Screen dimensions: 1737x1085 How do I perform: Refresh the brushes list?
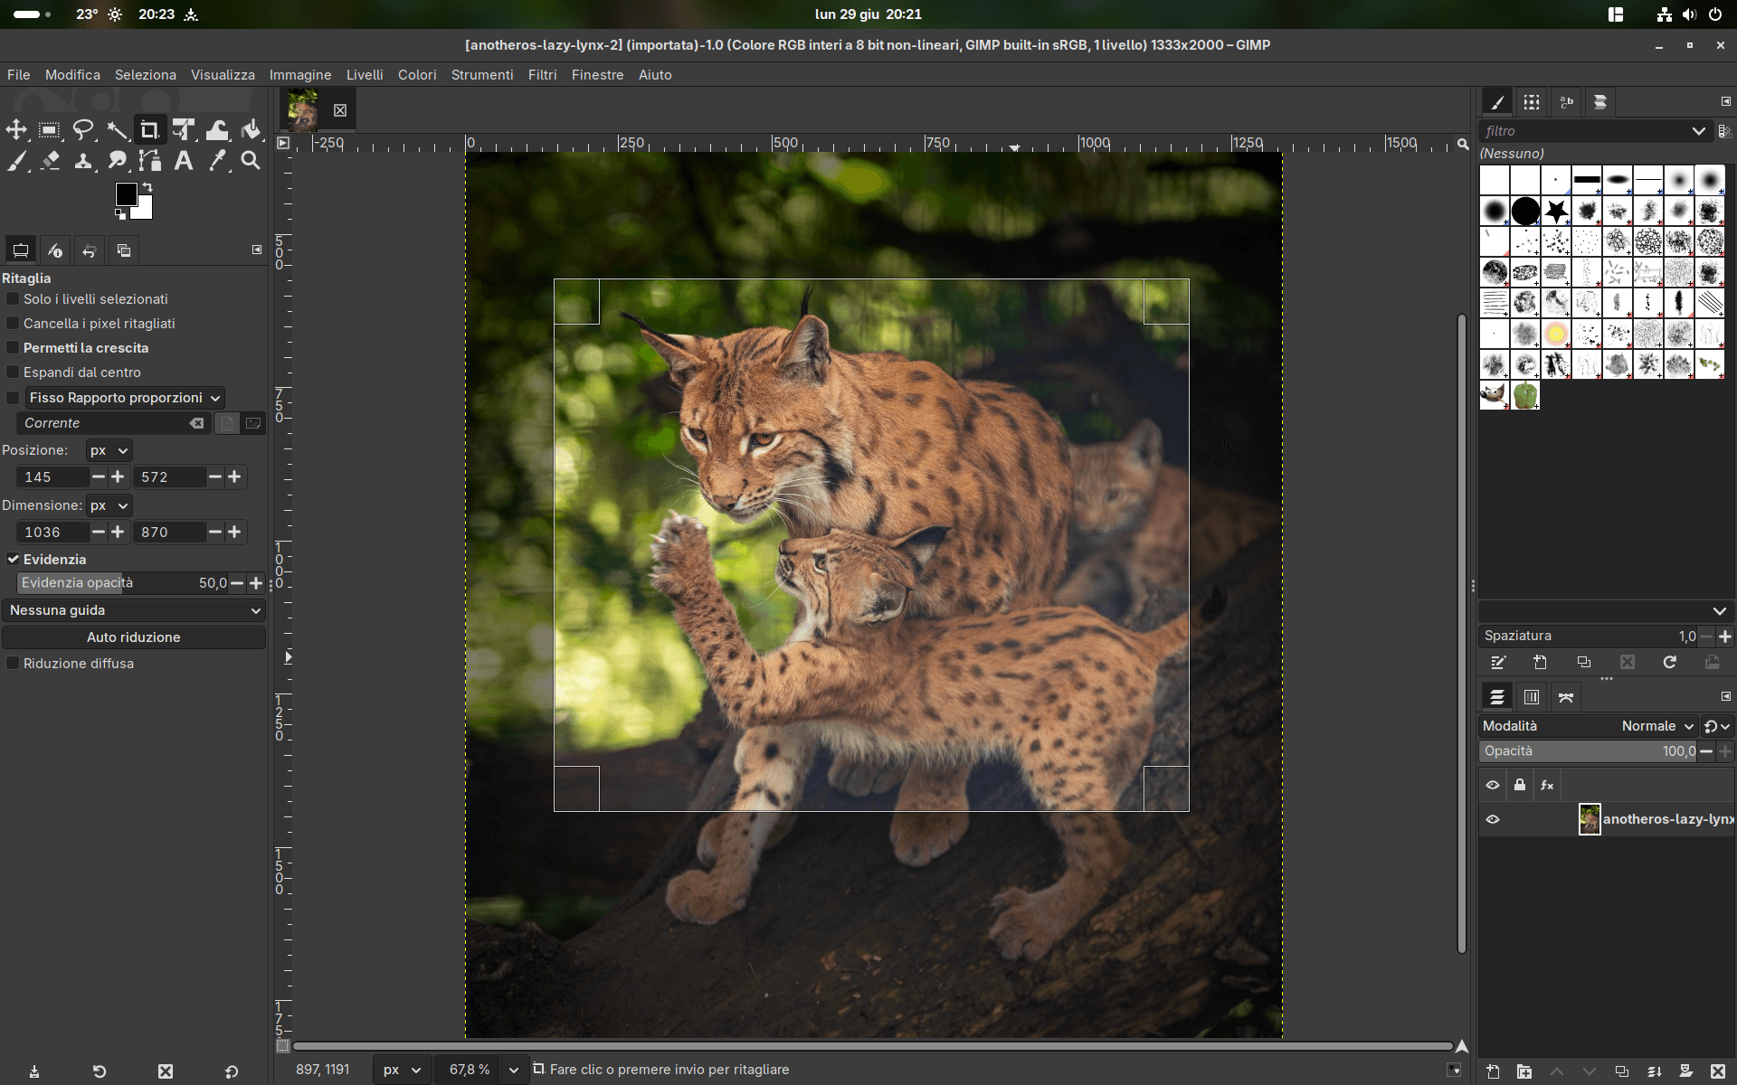click(1670, 663)
